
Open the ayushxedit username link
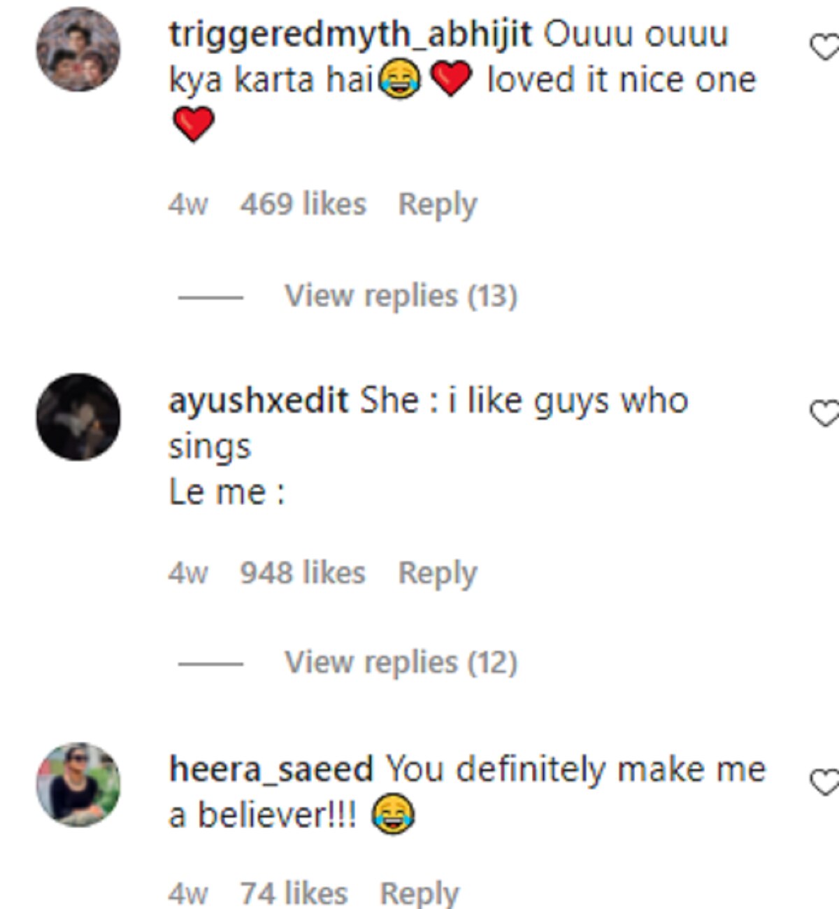[258, 401]
